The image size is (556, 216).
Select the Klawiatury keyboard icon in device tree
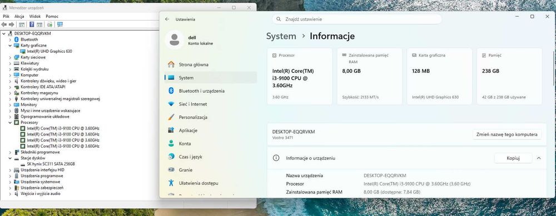(16, 63)
